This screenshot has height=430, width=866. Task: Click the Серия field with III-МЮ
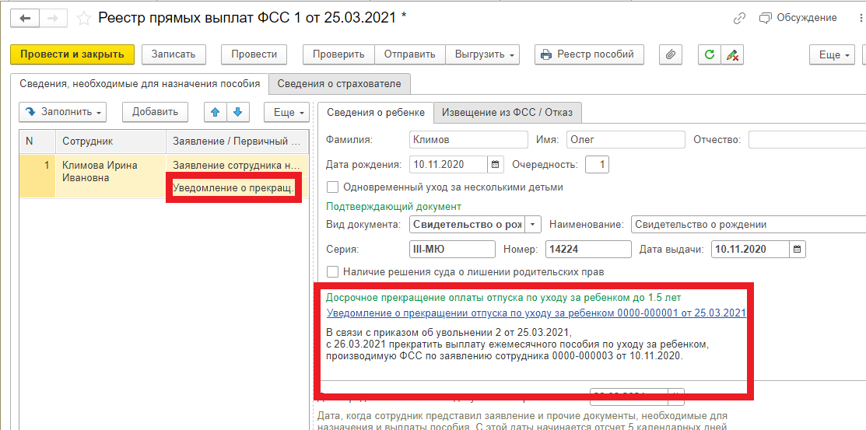click(x=452, y=249)
